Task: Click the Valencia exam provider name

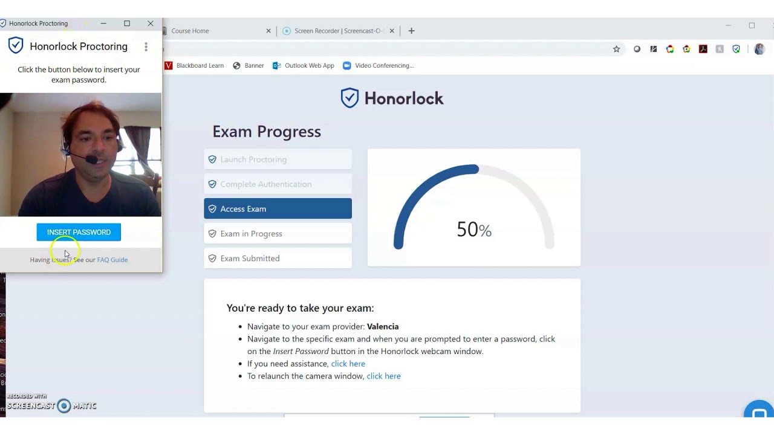Action: click(383, 326)
